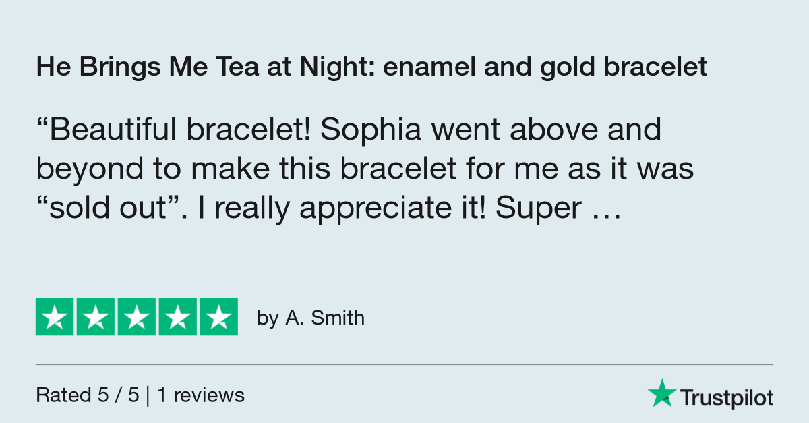Click the "by" label before reviewer name

[267, 318]
